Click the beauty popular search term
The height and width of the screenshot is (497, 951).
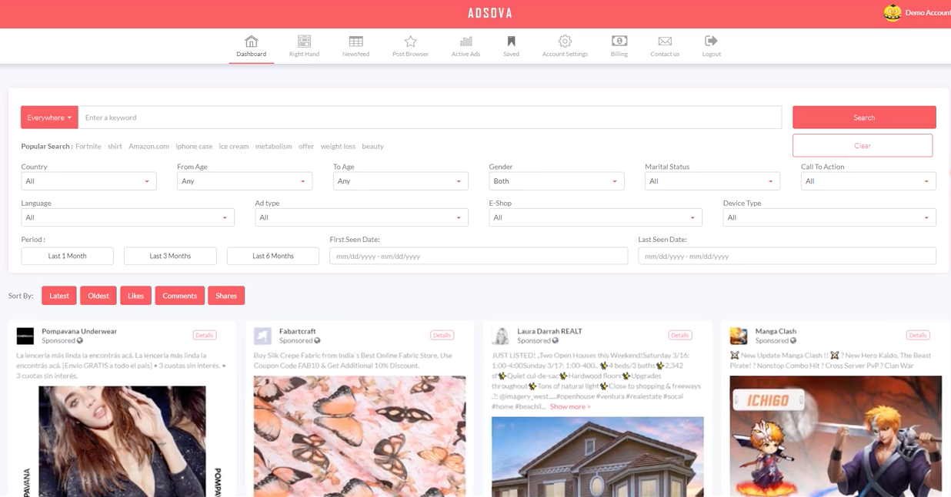(x=372, y=146)
